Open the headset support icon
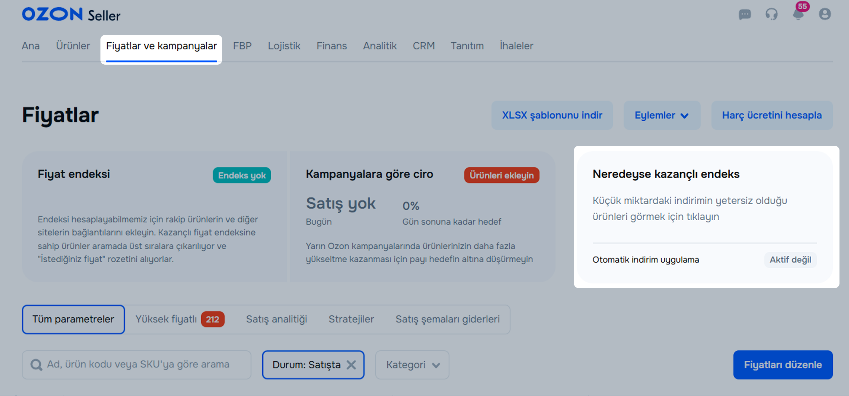Image resolution: width=849 pixels, height=396 pixels. [x=771, y=15]
